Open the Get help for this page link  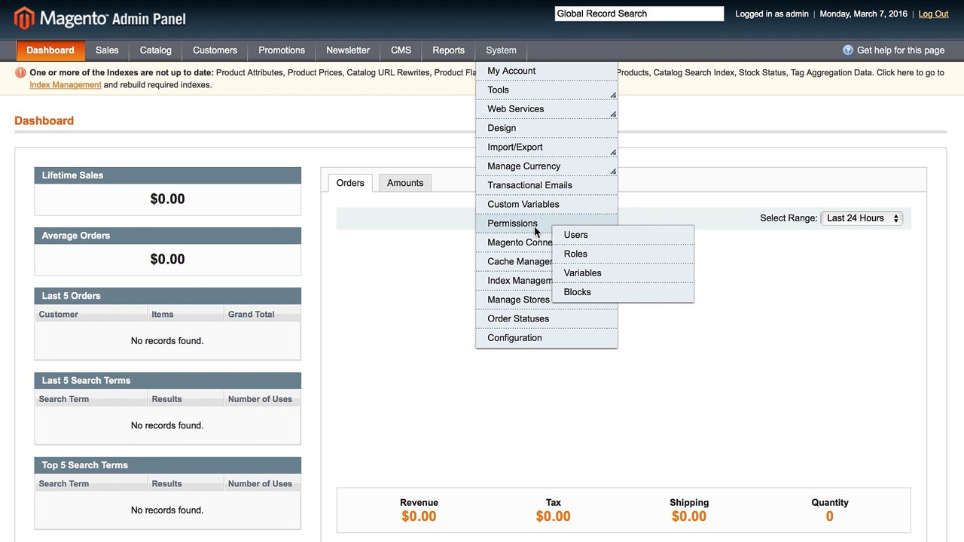901,50
